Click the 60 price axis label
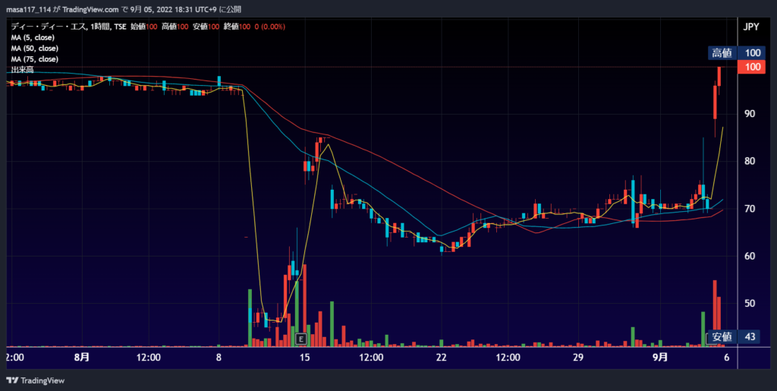The image size is (777, 391). pyautogui.click(x=749, y=256)
